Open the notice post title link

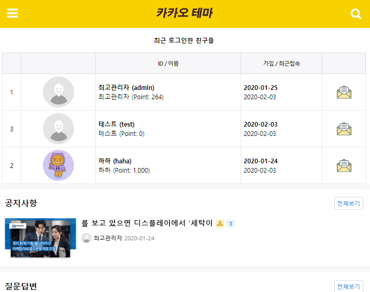click(x=147, y=223)
